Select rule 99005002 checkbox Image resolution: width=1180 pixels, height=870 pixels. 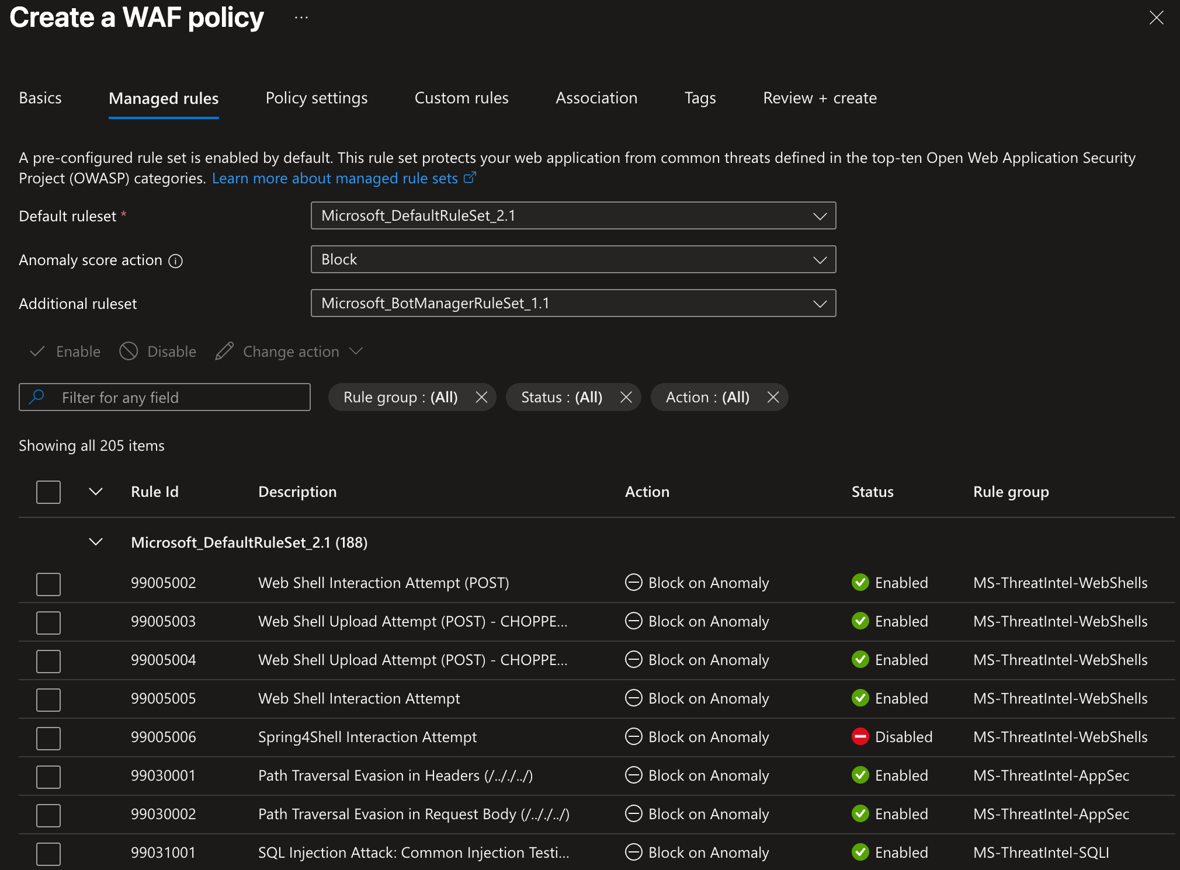(x=48, y=584)
